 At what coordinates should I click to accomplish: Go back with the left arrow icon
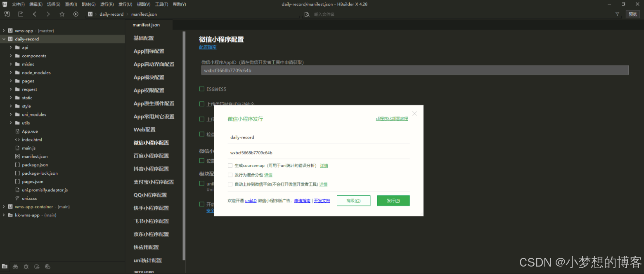click(x=35, y=14)
